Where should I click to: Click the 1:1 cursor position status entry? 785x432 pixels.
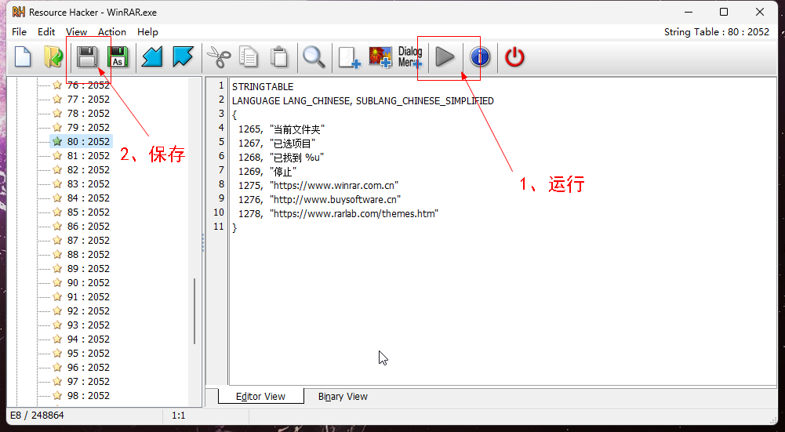(178, 415)
